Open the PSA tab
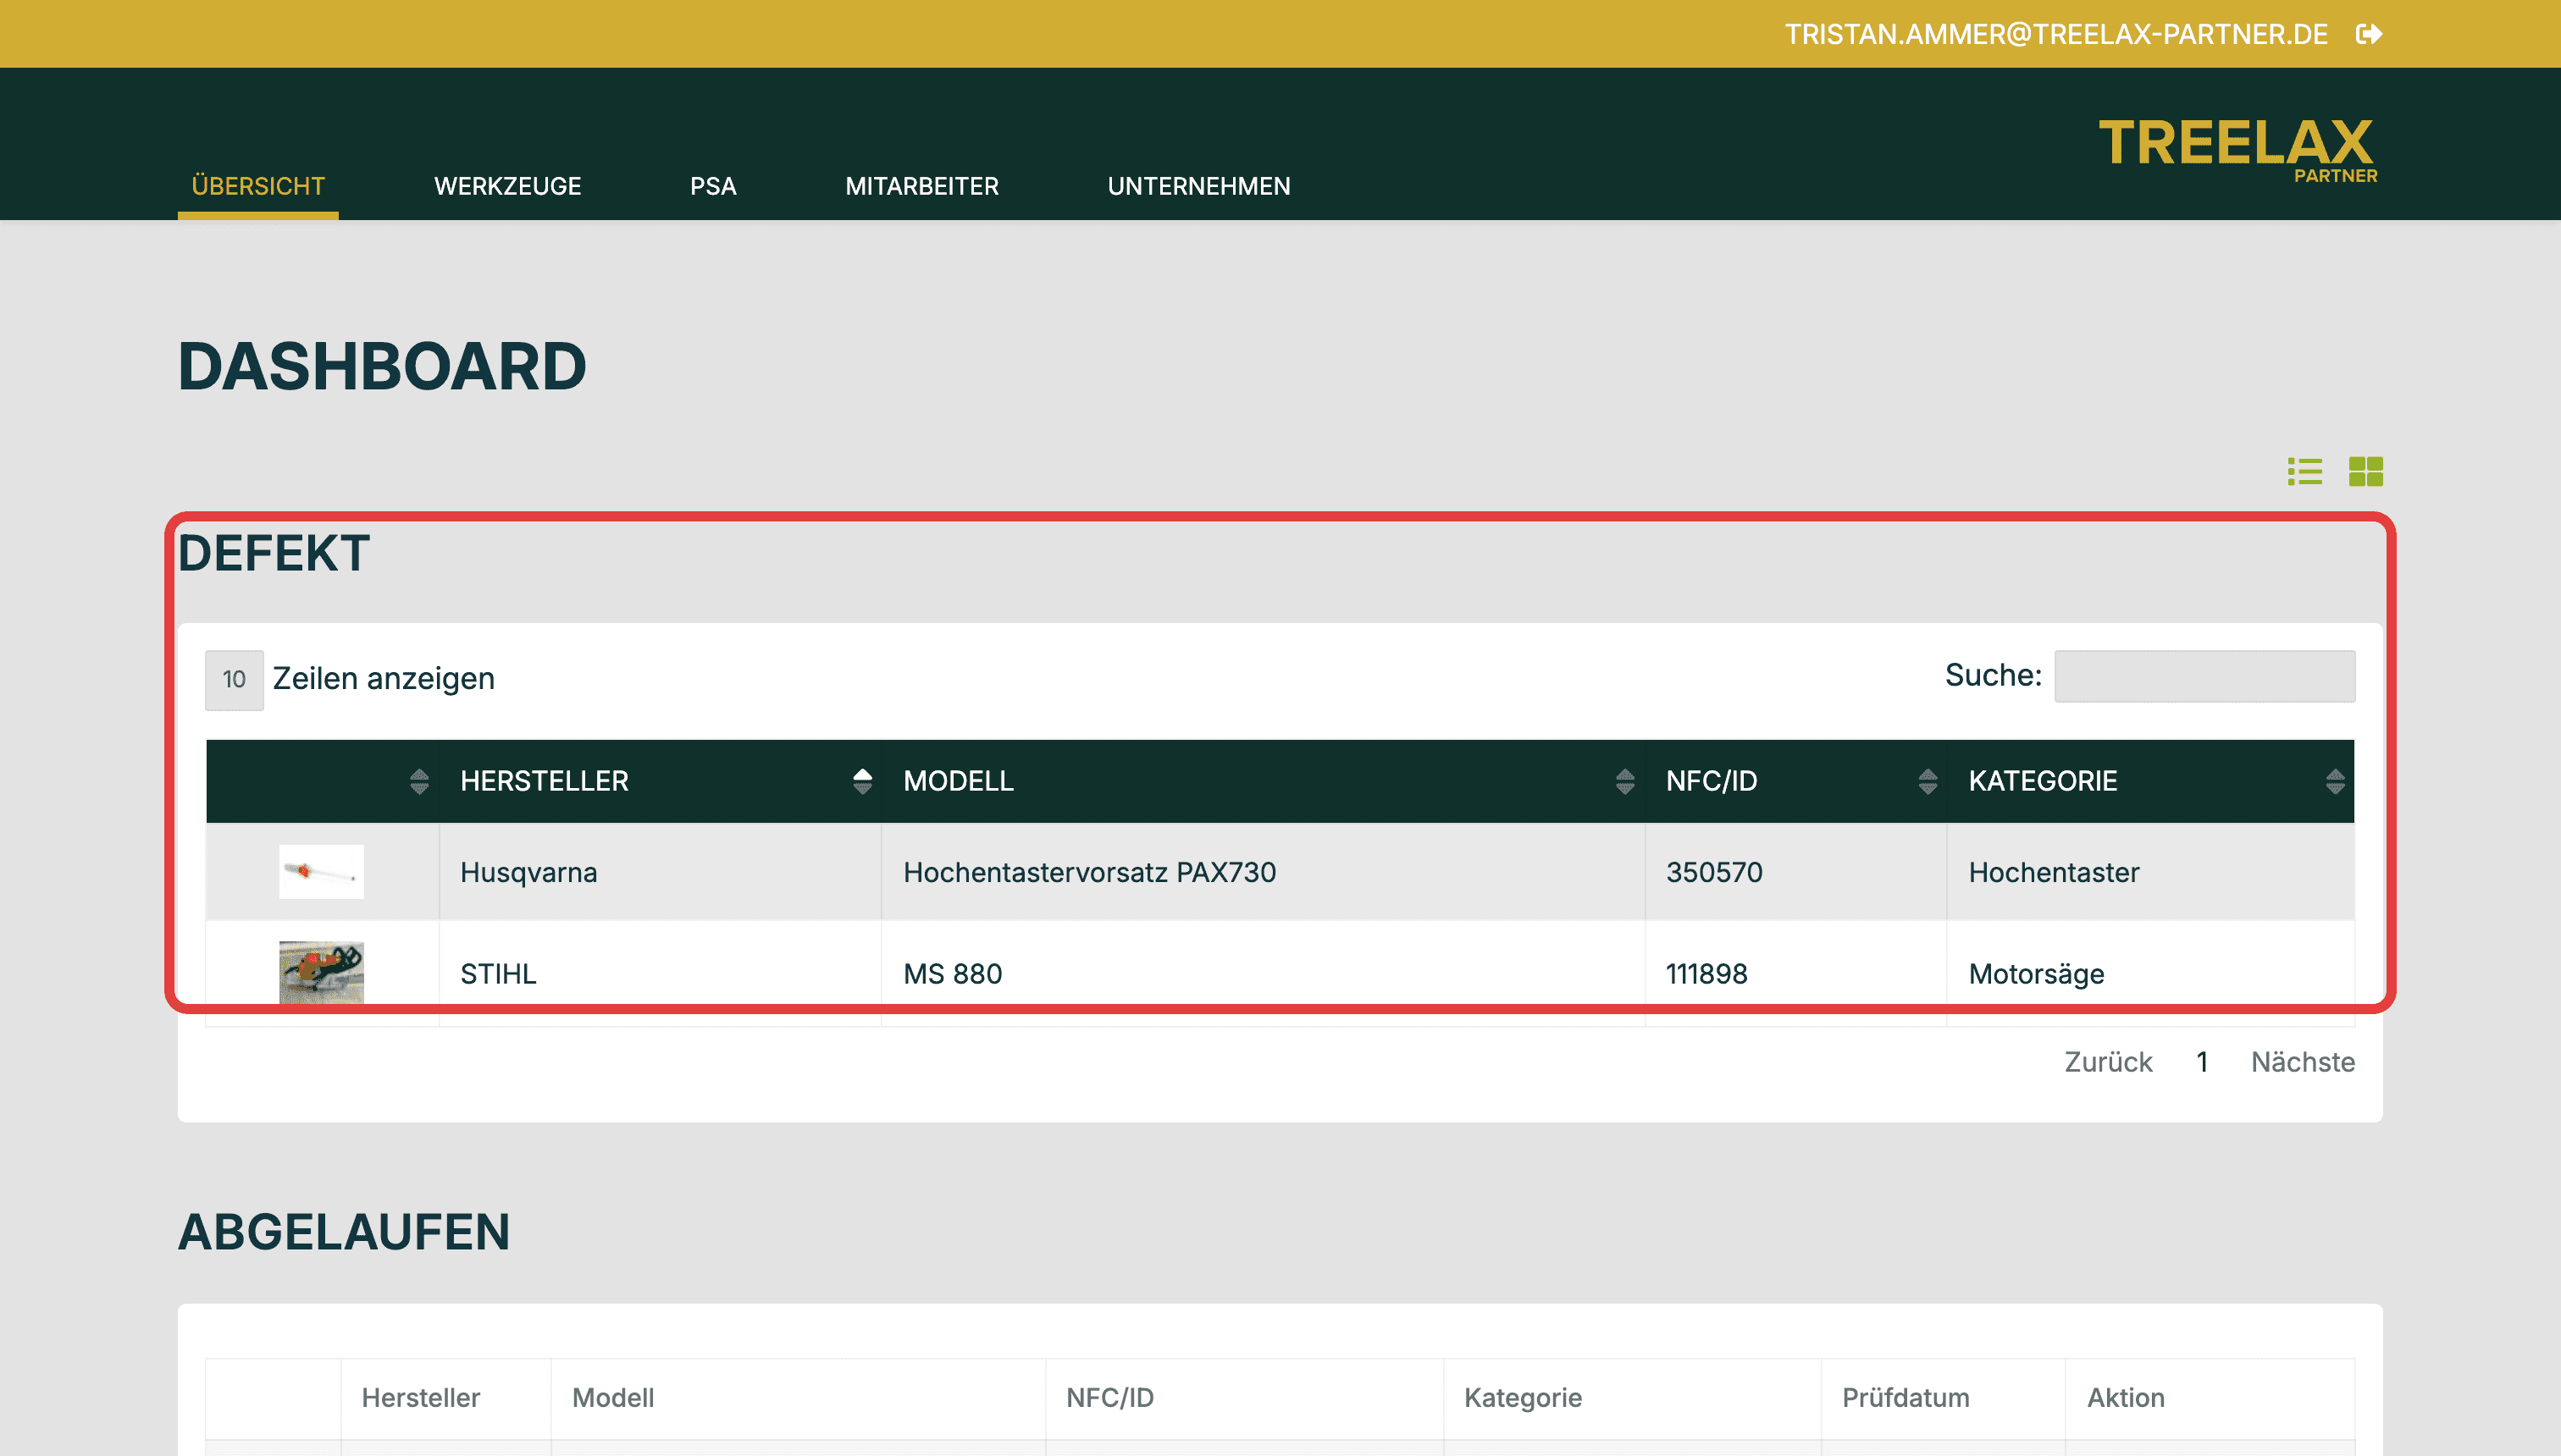The width and height of the screenshot is (2561, 1456). pos(713,186)
